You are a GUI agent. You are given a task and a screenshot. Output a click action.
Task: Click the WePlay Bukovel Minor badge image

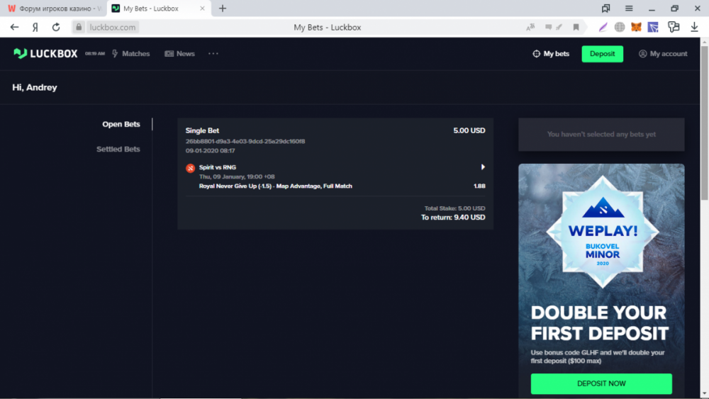coord(602,231)
